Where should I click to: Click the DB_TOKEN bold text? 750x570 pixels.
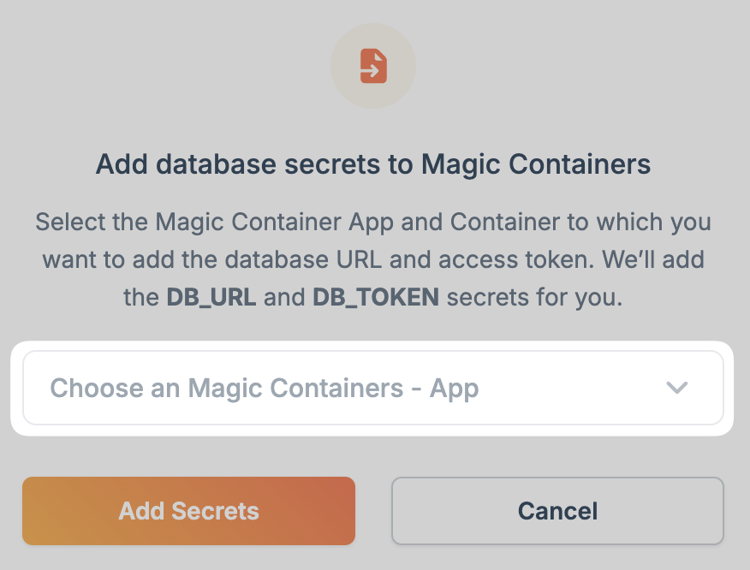pyautogui.click(x=375, y=297)
